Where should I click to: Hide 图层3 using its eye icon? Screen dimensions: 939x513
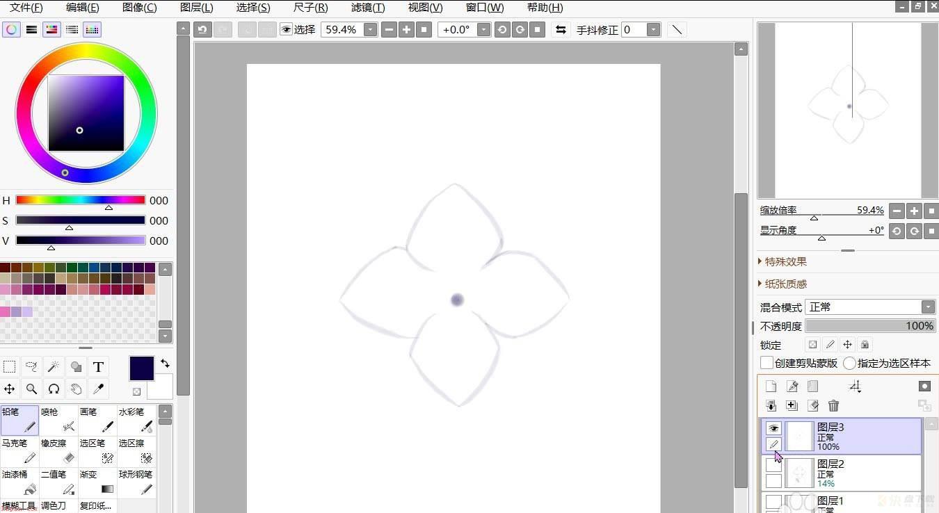[x=773, y=428]
